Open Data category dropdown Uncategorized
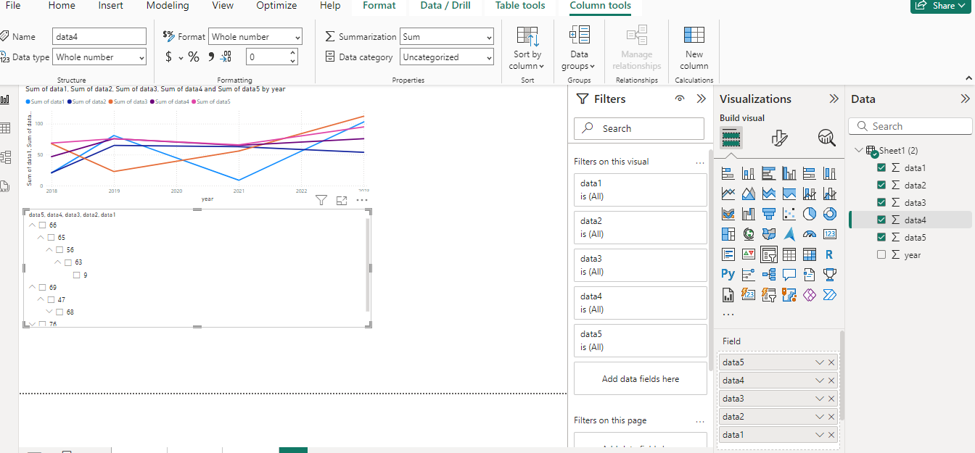This screenshot has height=453, width=975. coord(447,57)
